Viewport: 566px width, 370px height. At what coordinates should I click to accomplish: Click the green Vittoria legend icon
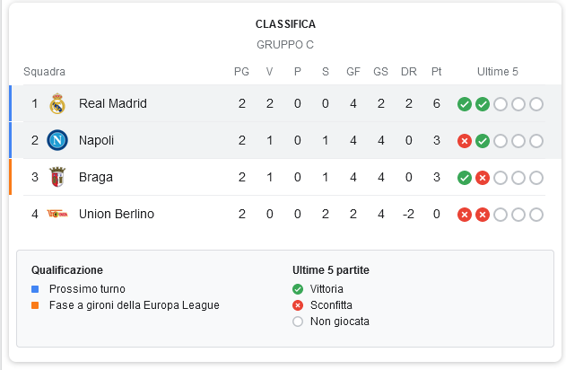click(298, 289)
